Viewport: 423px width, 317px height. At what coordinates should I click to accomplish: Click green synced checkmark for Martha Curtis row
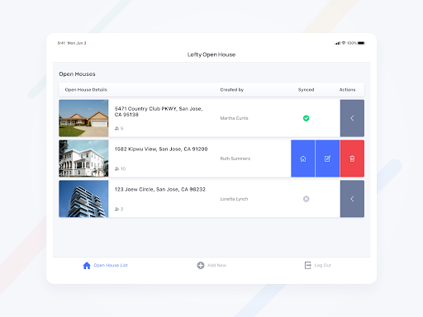pos(306,118)
